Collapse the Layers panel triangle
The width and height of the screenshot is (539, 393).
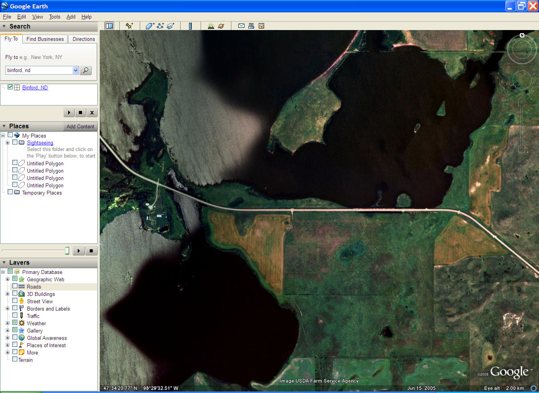click(x=4, y=263)
